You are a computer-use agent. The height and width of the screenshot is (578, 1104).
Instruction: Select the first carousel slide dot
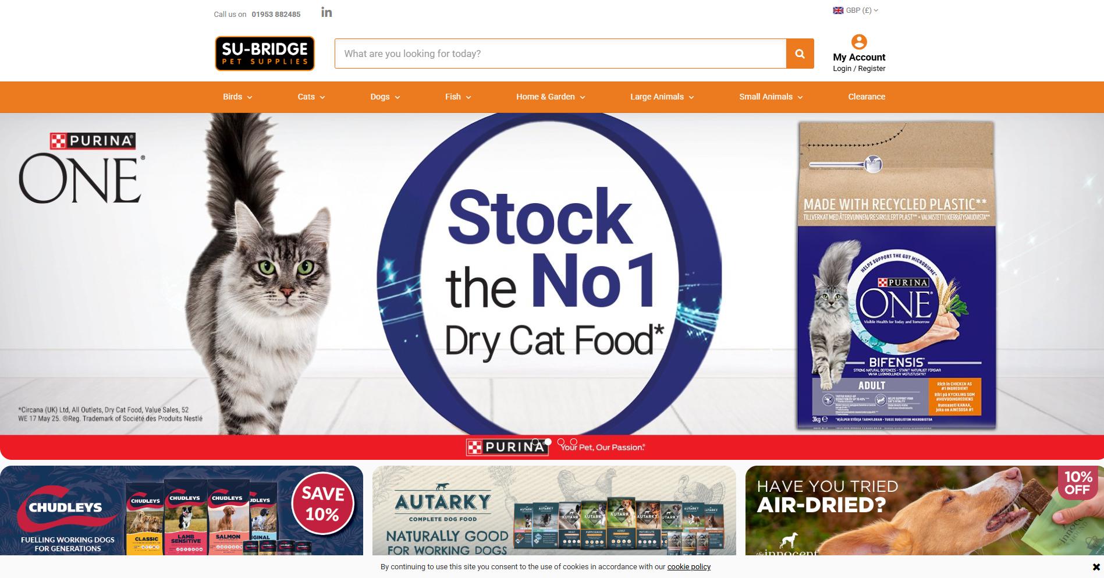click(535, 442)
